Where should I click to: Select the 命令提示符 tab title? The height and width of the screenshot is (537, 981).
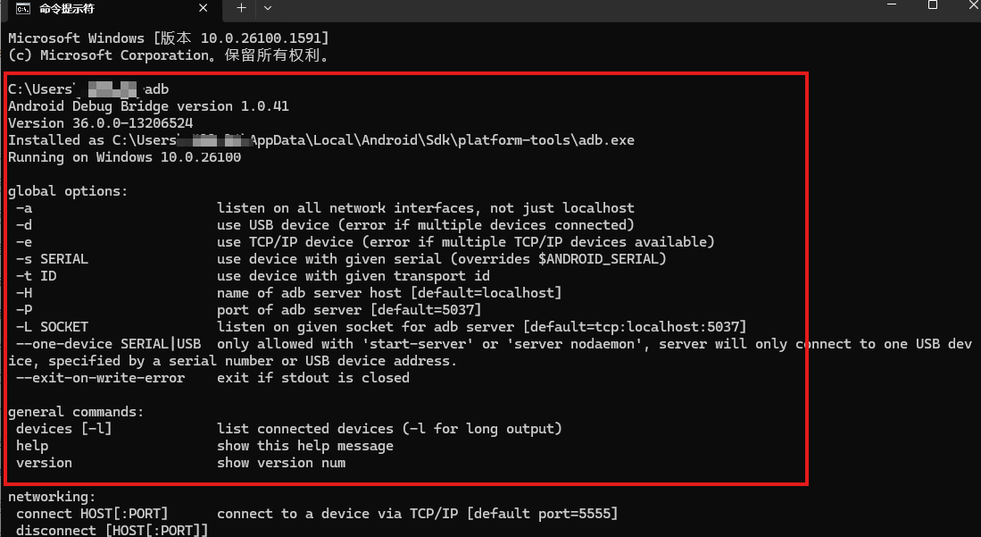(67, 8)
